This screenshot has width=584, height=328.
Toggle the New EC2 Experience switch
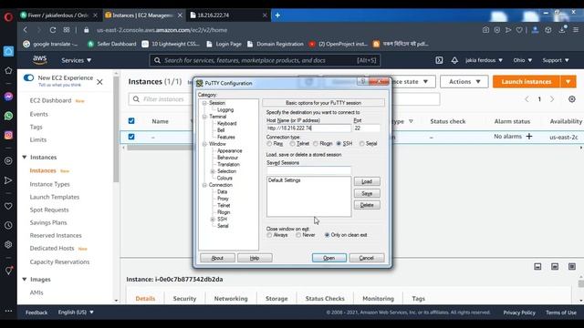point(28,77)
